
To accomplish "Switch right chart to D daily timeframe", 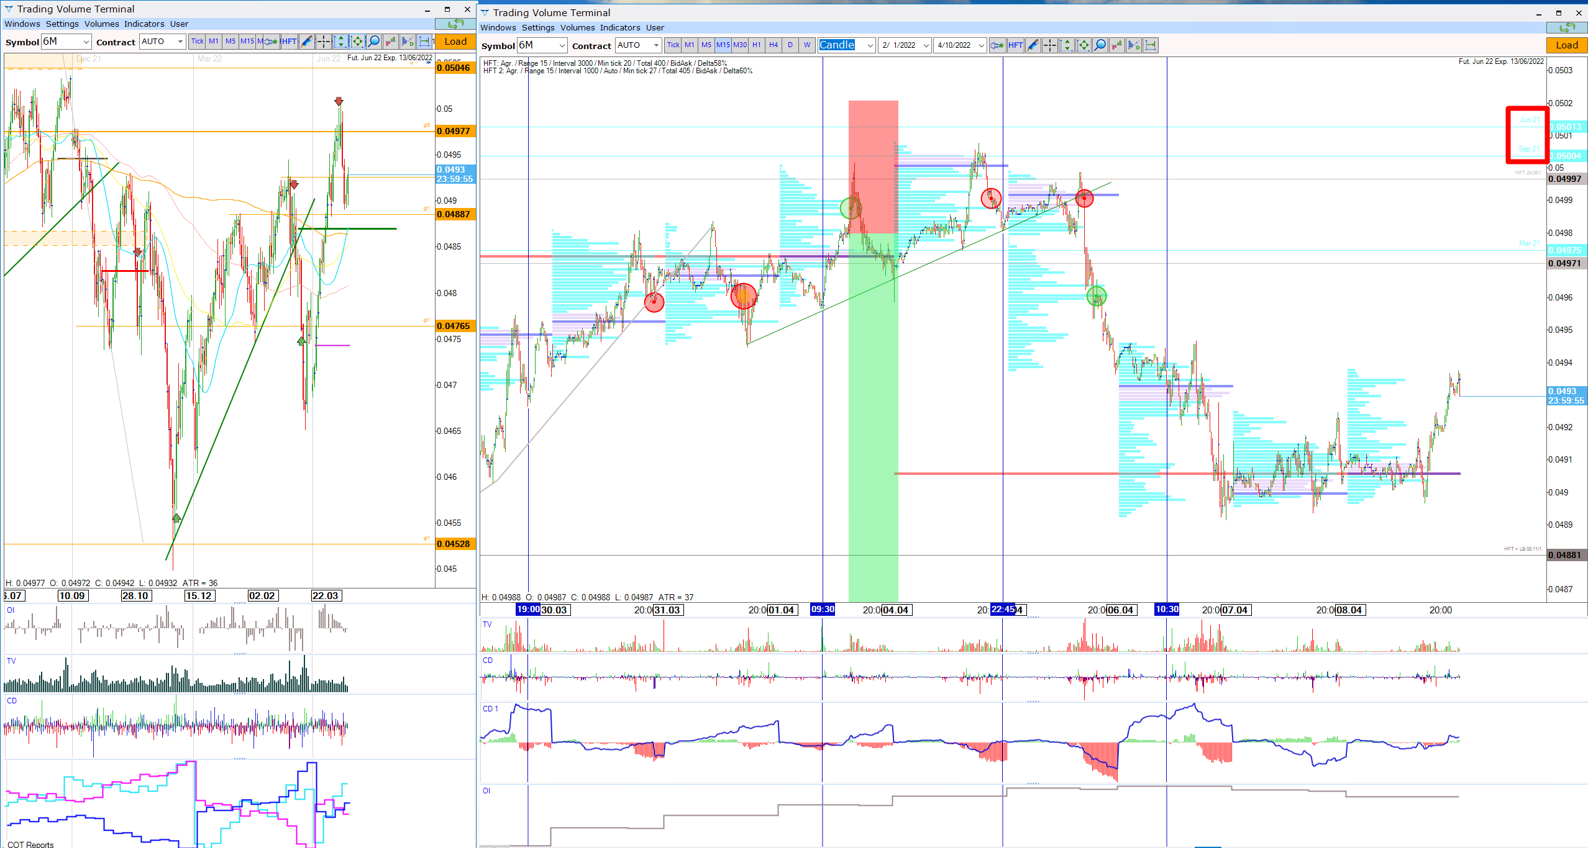I will (790, 45).
